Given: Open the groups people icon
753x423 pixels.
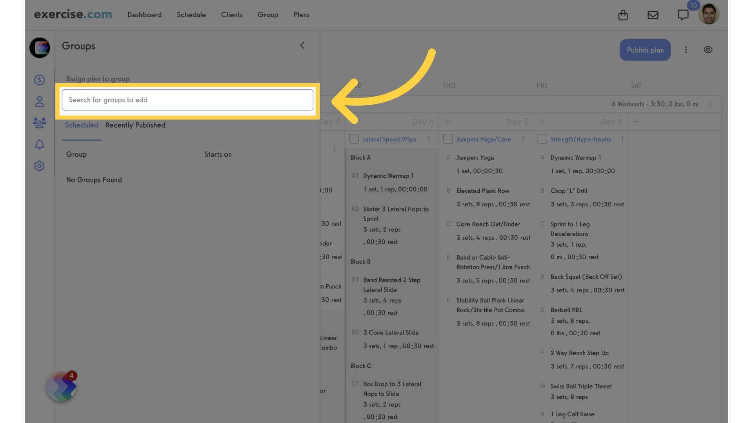Looking at the screenshot, I should click(39, 123).
